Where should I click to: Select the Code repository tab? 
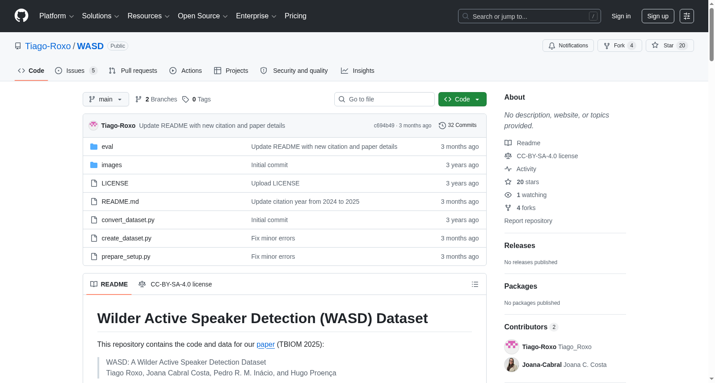(31, 71)
